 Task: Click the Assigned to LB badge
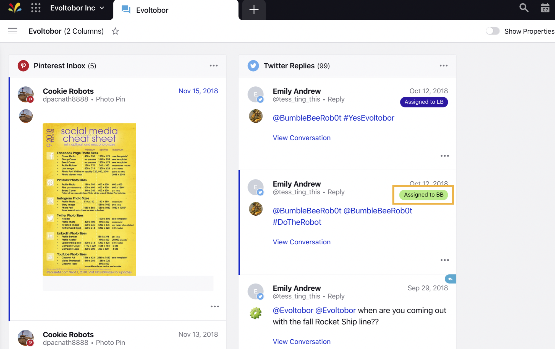[424, 102]
